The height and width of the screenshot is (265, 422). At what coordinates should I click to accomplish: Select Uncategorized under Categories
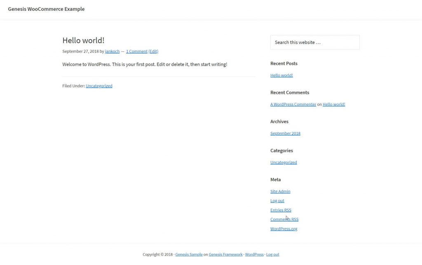click(284, 163)
